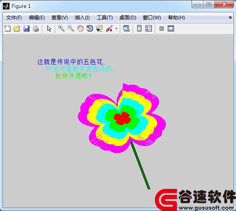Viewport: 236px width, 211px height.
Task: Activate the Zoom In magnifier tool
Action: click(61, 28)
